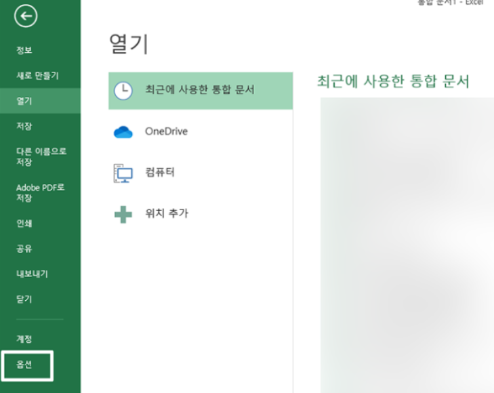The height and width of the screenshot is (393, 494).
Task: Choose 저장 to save the workbook
Action: [24, 126]
